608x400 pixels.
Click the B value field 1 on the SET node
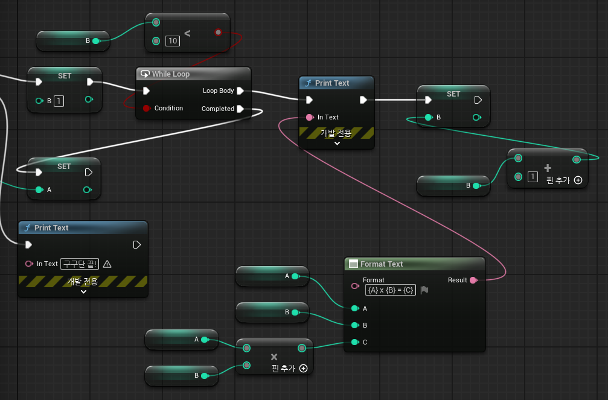[59, 101]
